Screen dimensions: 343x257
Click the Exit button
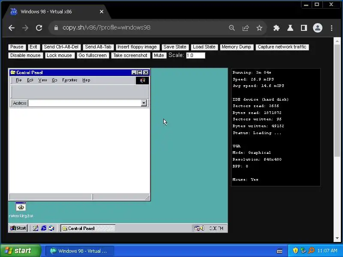click(33, 47)
